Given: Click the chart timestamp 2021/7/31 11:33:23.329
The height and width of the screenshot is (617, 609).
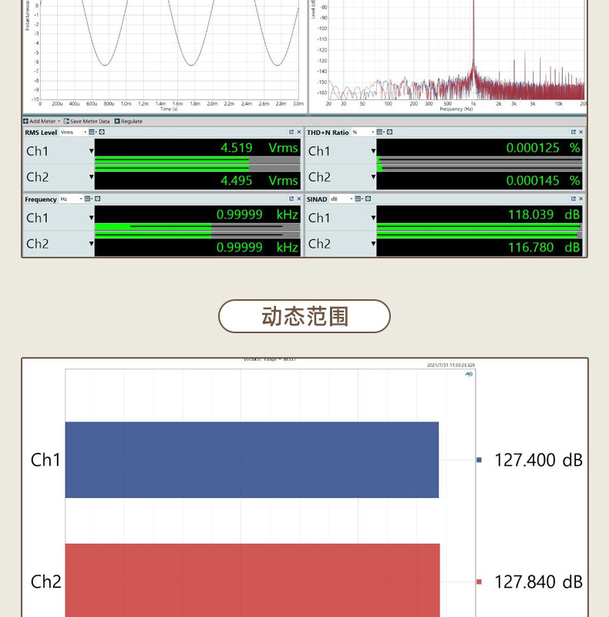Looking at the screenshot, I should 451,365.
